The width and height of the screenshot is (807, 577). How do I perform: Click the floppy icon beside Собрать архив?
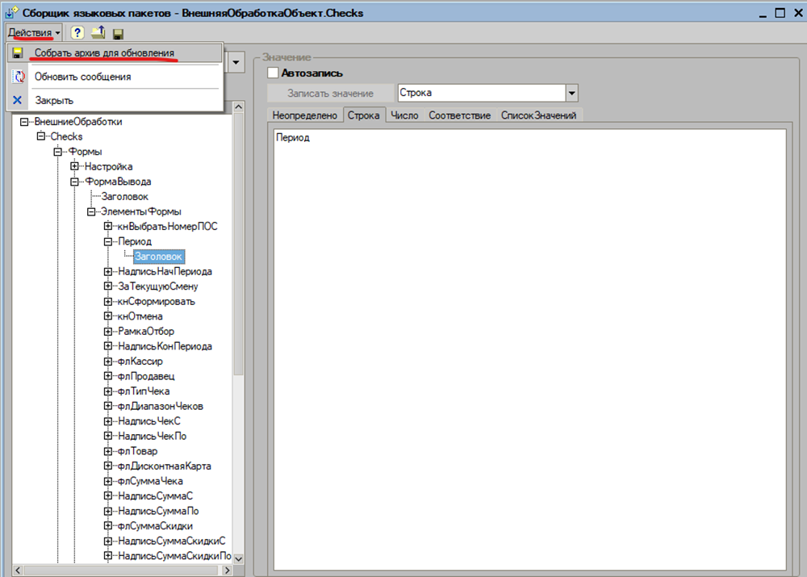[x=18, y=53]
